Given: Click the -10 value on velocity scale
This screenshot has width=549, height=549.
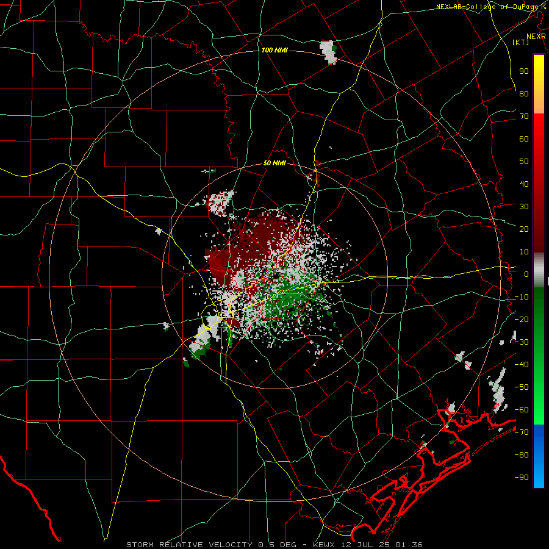Looking at the screenshot, I should [522, 297].
